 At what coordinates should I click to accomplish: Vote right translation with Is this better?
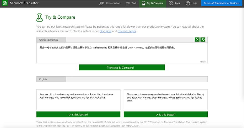click(x=166, y=114)
